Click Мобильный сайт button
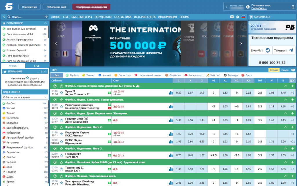Viewport: 297px width, 186px height. [56, 7]
